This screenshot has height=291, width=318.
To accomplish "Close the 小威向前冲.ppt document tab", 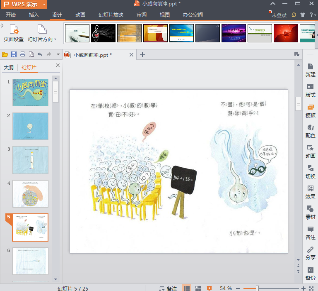I will click(x=131, y=55).
